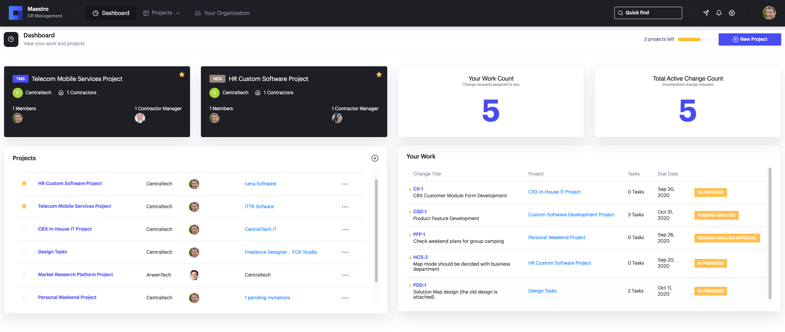Open change request CII-1
The width and height of the screenshot is (785, 332).
pyautogui.click(x=418, y=189)
